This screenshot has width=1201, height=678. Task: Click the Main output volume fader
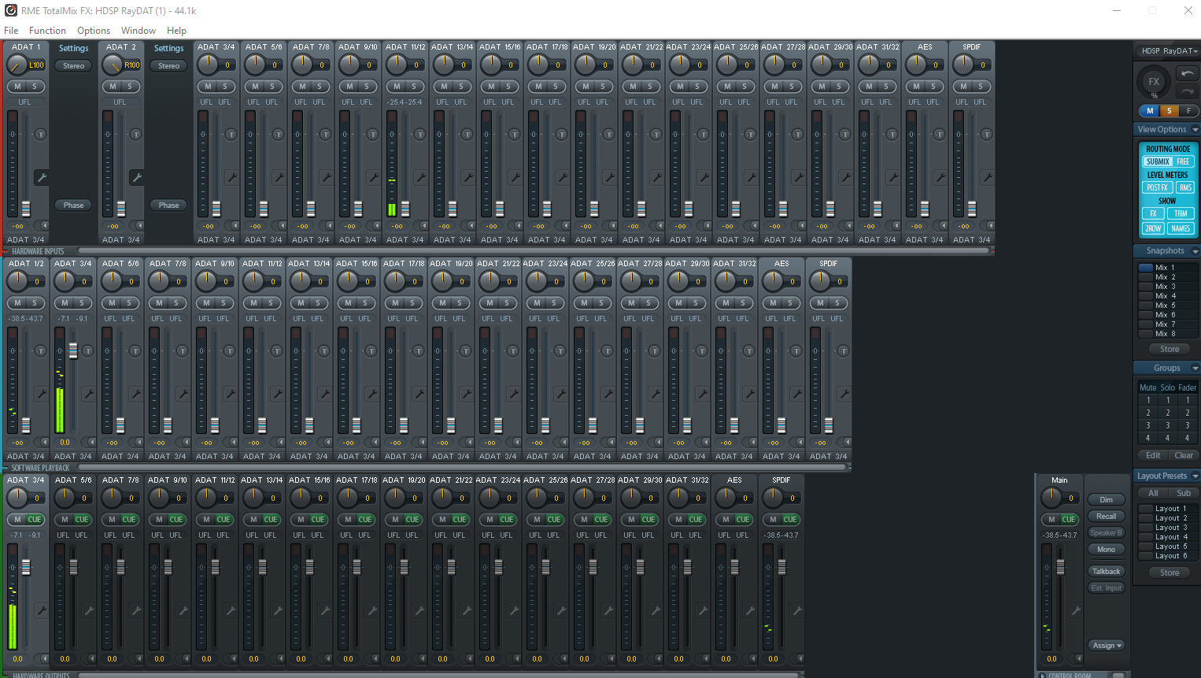1060,566
